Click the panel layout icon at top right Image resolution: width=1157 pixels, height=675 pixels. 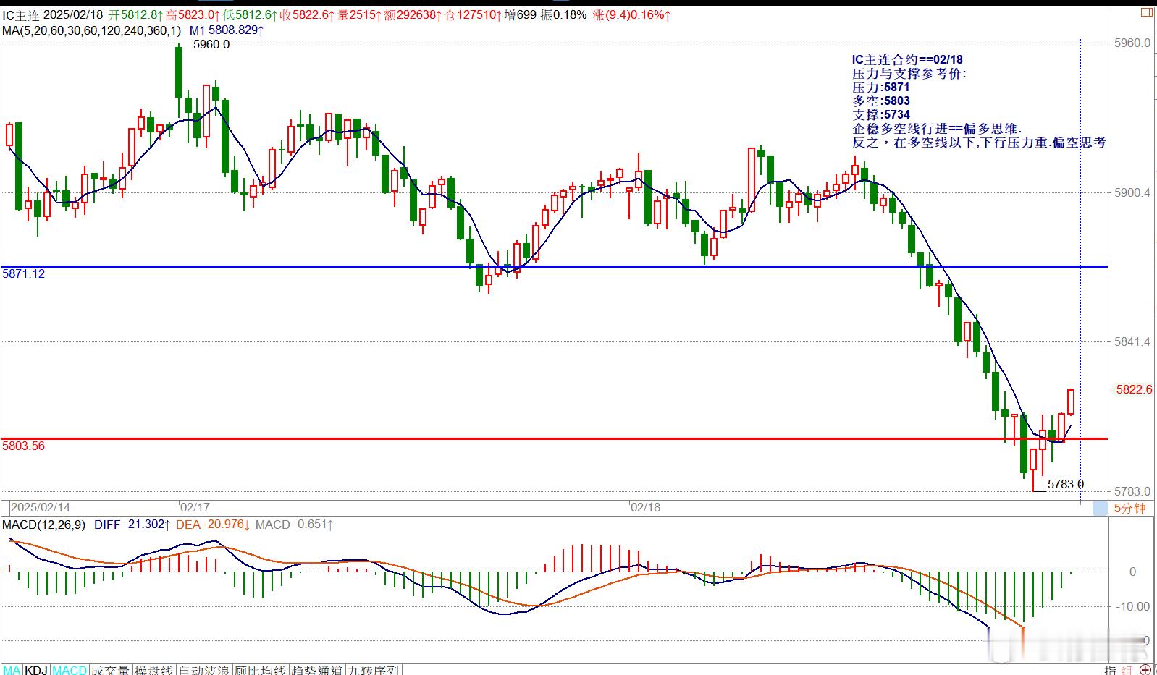pyautogui.click(x=1147, y=12)
